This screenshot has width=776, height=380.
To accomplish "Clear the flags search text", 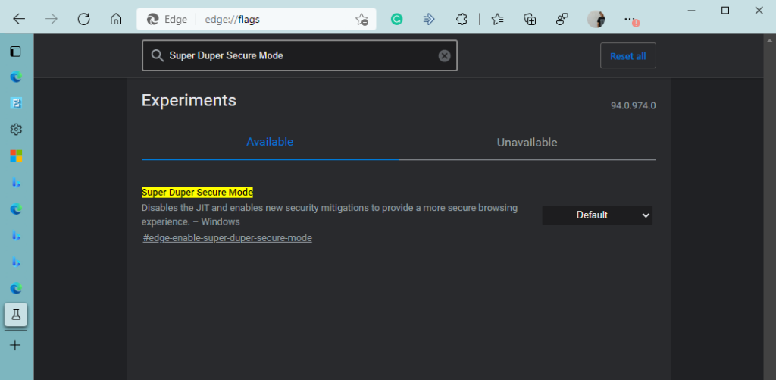I will [444, 56].
